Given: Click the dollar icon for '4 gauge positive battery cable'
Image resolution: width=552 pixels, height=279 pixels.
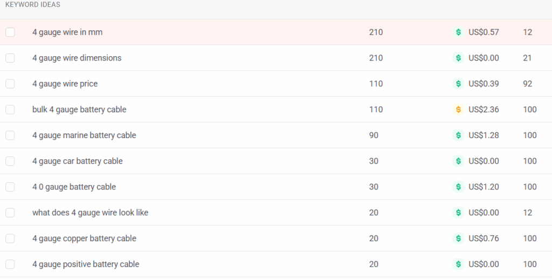Looking at the screenshot, I should 458,264.
